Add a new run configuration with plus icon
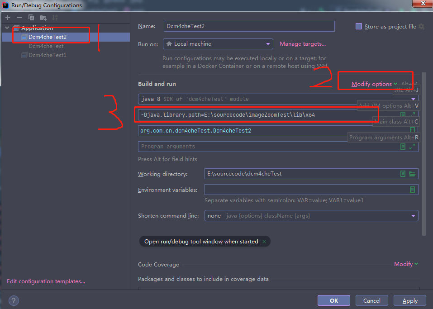Image resolution: width=433 pixels, height=309 pixels. pos(8,18)
